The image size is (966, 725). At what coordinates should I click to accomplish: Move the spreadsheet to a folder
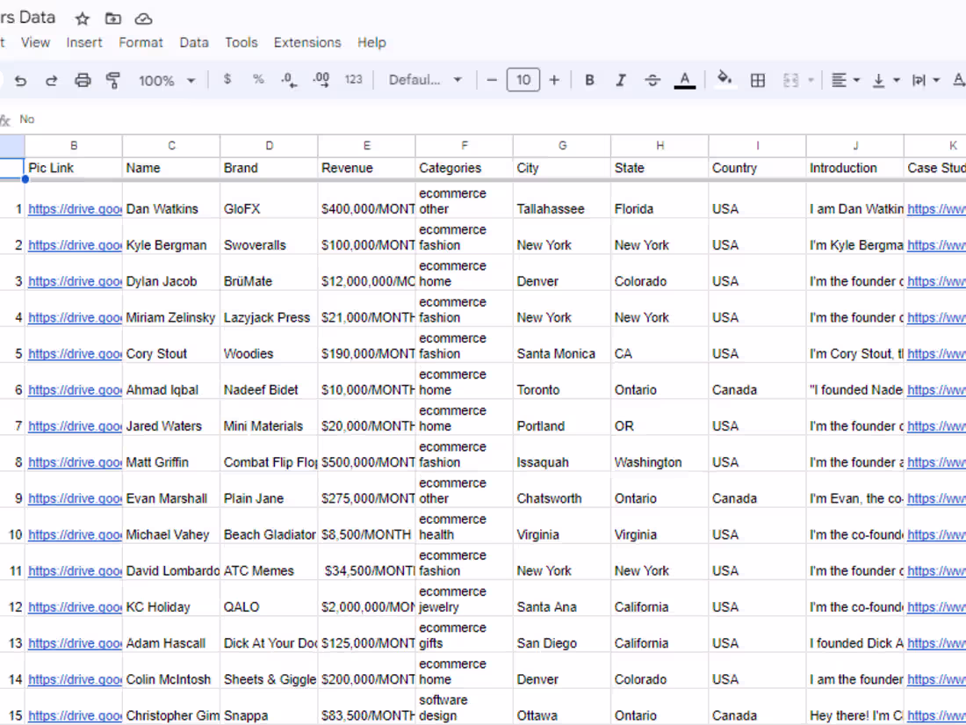pos(112,18)
